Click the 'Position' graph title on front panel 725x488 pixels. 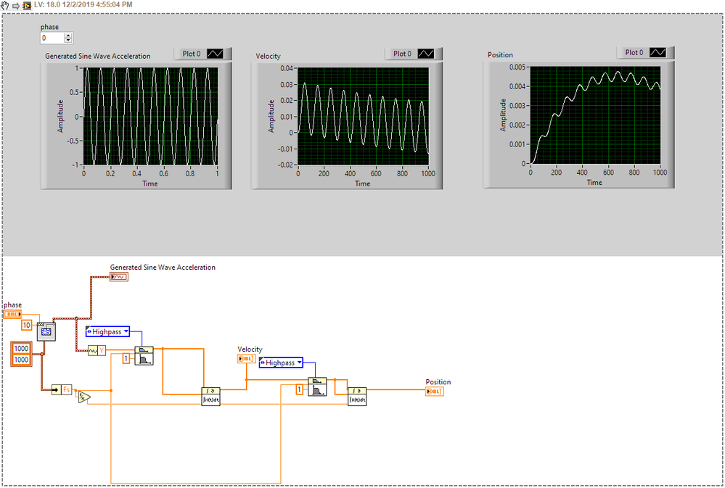[x=500, y=54]
